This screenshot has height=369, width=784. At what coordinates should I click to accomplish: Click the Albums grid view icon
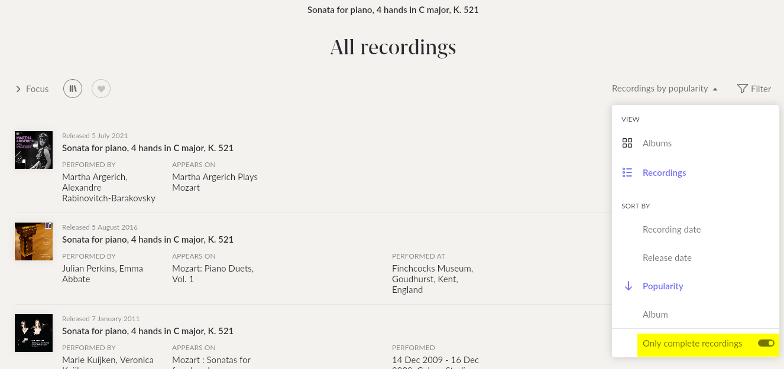pos(627,143)
